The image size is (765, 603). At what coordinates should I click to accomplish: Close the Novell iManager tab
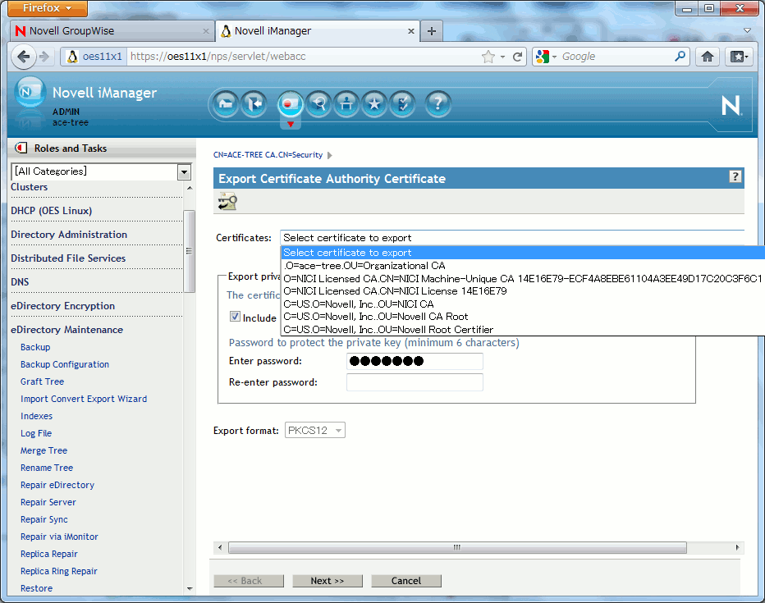[x=410, y=31]
